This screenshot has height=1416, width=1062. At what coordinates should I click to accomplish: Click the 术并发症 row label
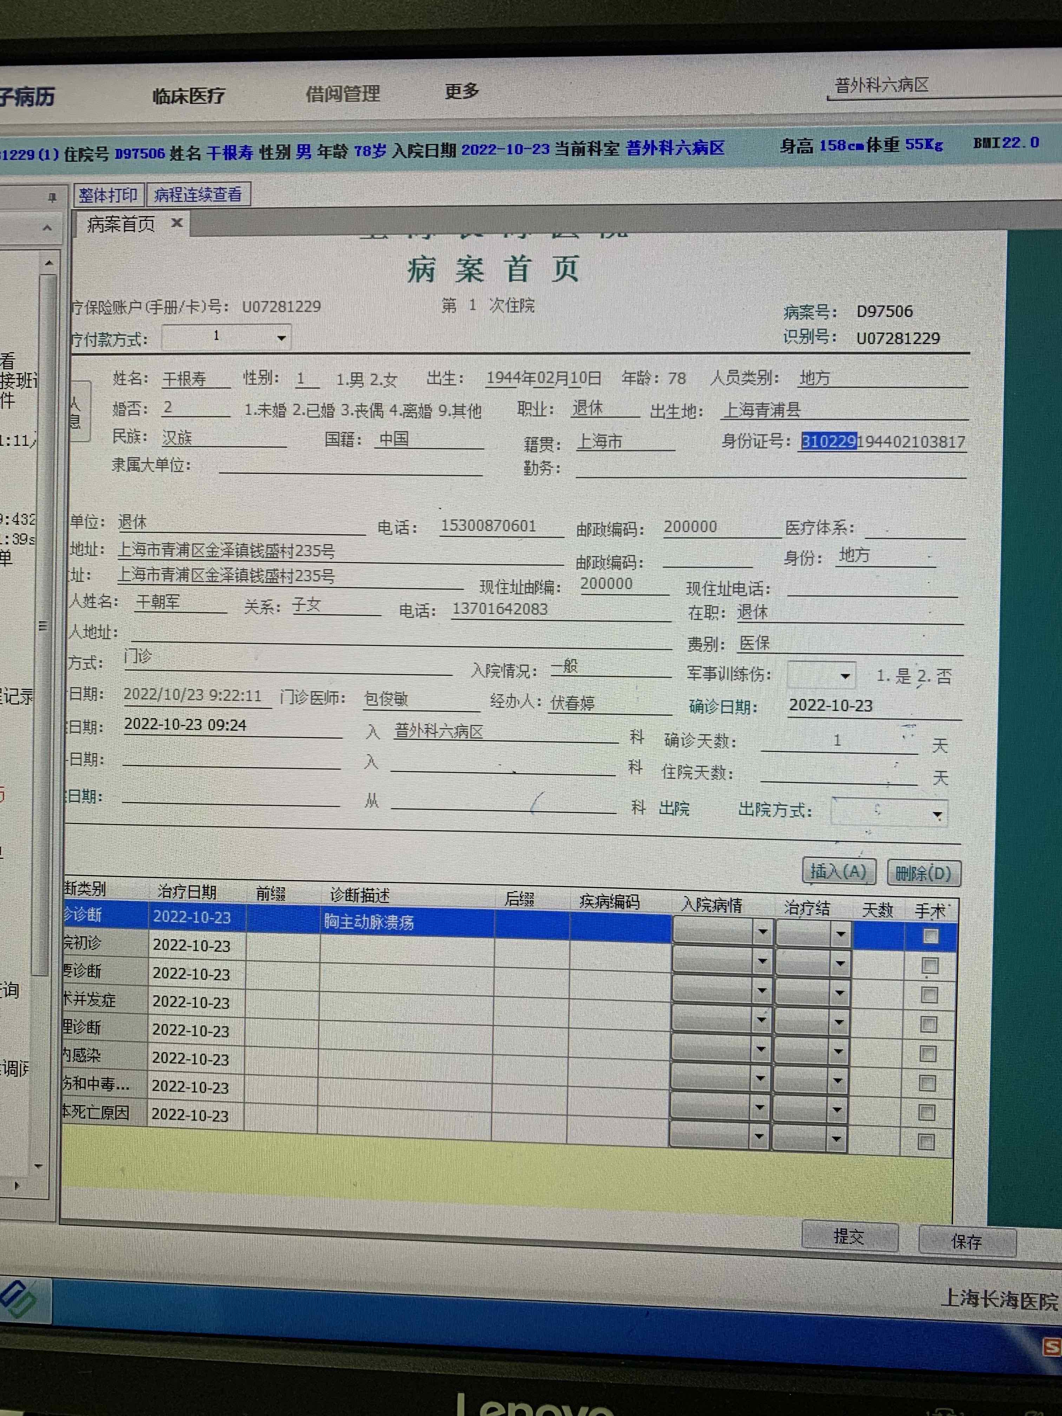105,1001
